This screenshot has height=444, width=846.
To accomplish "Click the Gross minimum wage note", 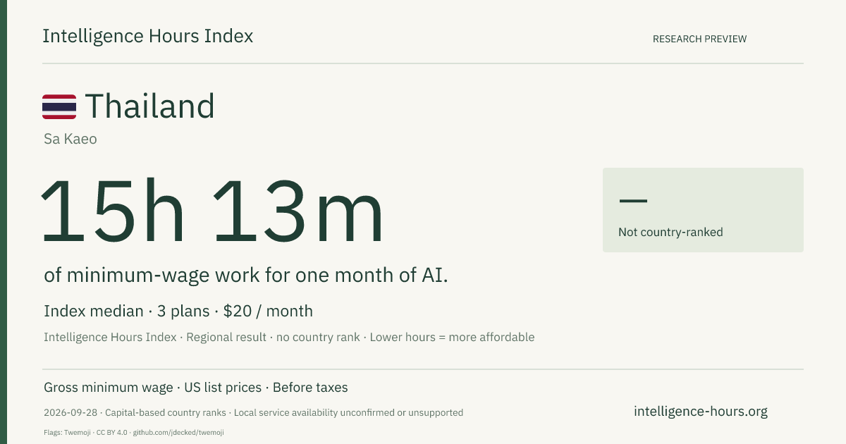I will (x=109, y=388).
